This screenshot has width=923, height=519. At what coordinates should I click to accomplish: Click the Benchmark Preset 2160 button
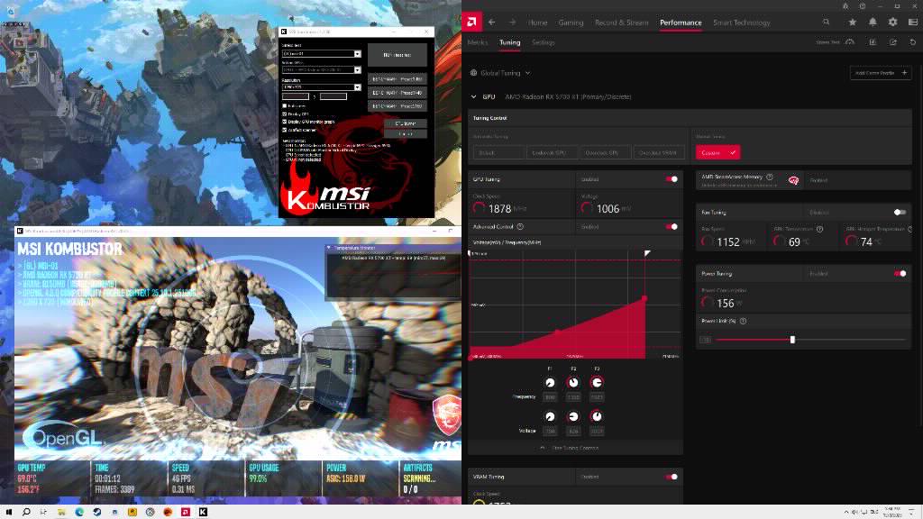[398, 106]
